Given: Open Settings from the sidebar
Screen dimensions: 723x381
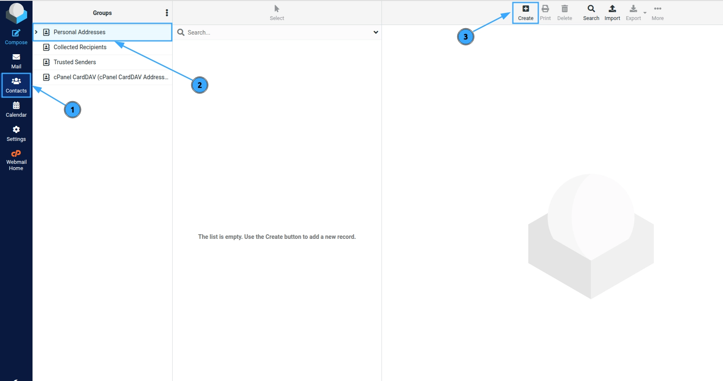Looking at the screenshot, I should (x=16, y=134).
